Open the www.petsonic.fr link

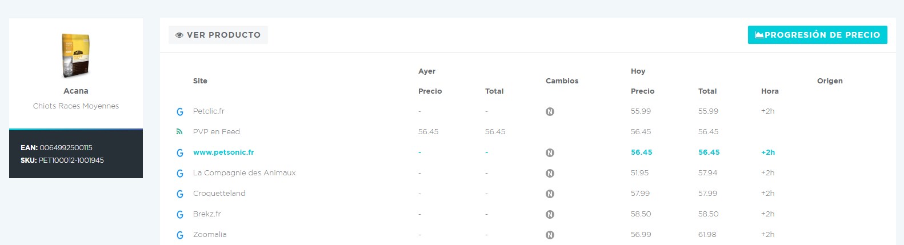pyautogui.click(x=223, y=152)
